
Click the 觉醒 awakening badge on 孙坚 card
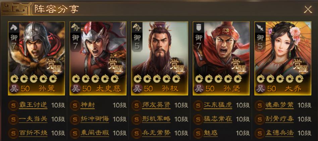click(x=238, y=66)
